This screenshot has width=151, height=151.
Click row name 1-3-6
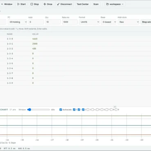[10, 68]
